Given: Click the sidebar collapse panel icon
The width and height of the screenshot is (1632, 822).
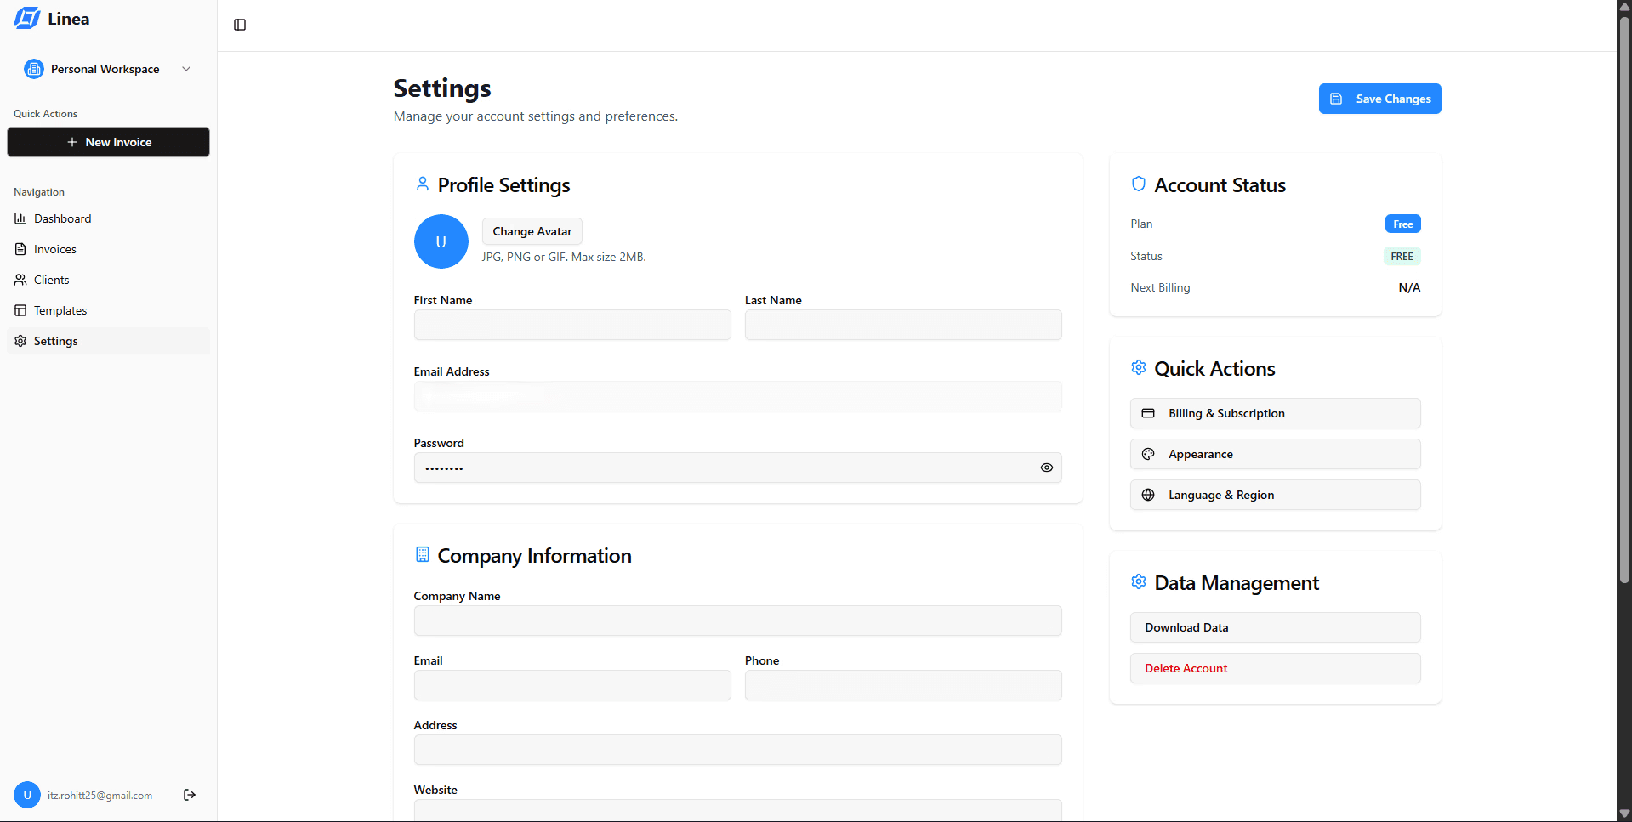Looking at the screenshot, I should point(239,25).
